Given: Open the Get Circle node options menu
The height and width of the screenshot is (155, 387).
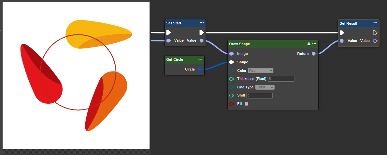Looking at the screenshot, I should pyautogui.click(x=200, y=59).
